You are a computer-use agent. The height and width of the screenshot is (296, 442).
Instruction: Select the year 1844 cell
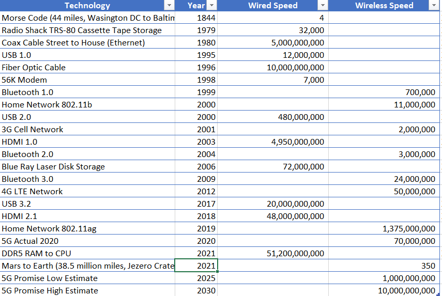(x=196, y=18)
